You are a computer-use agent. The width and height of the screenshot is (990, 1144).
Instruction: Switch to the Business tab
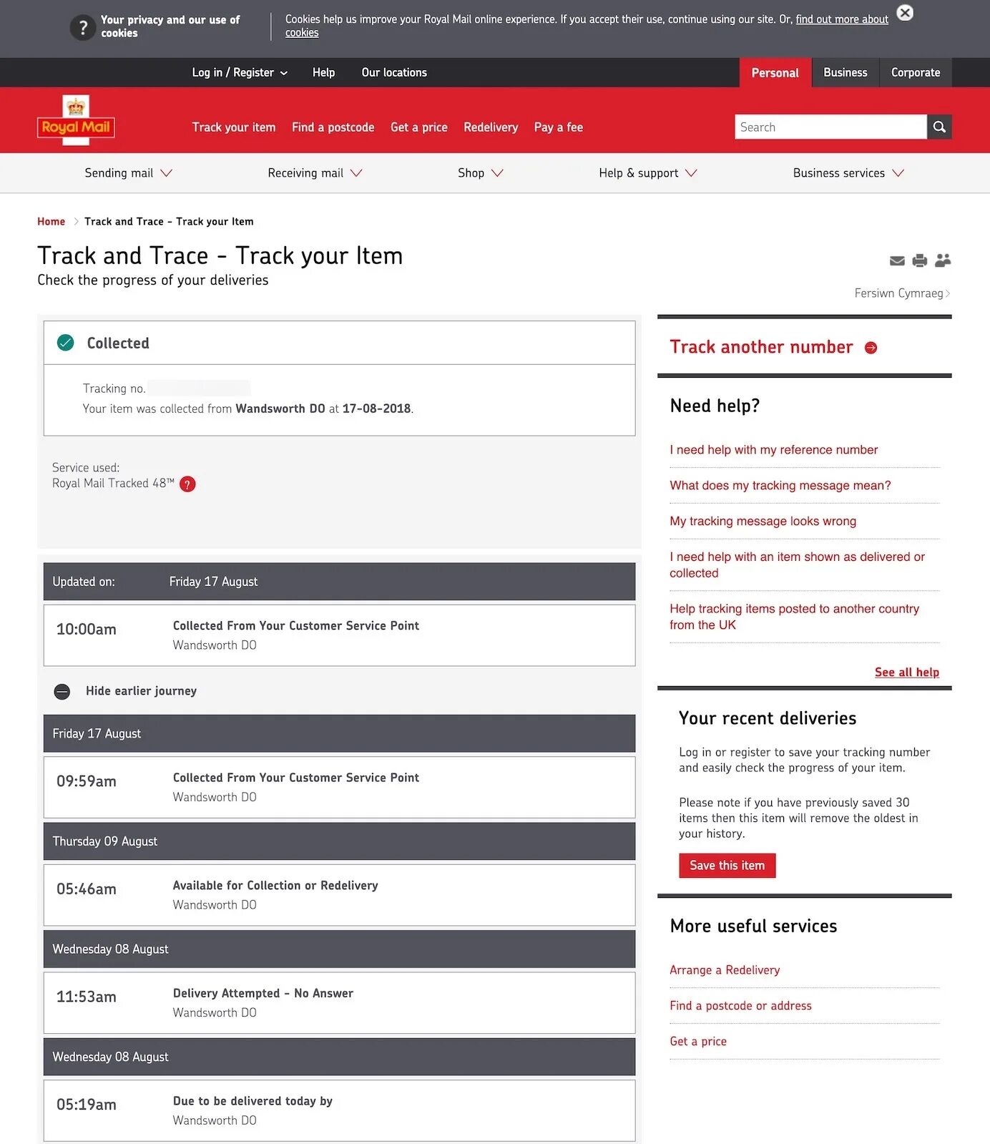845,73
